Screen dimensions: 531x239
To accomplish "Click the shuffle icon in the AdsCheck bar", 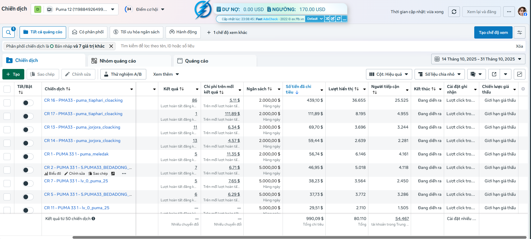I will [327, 19].
